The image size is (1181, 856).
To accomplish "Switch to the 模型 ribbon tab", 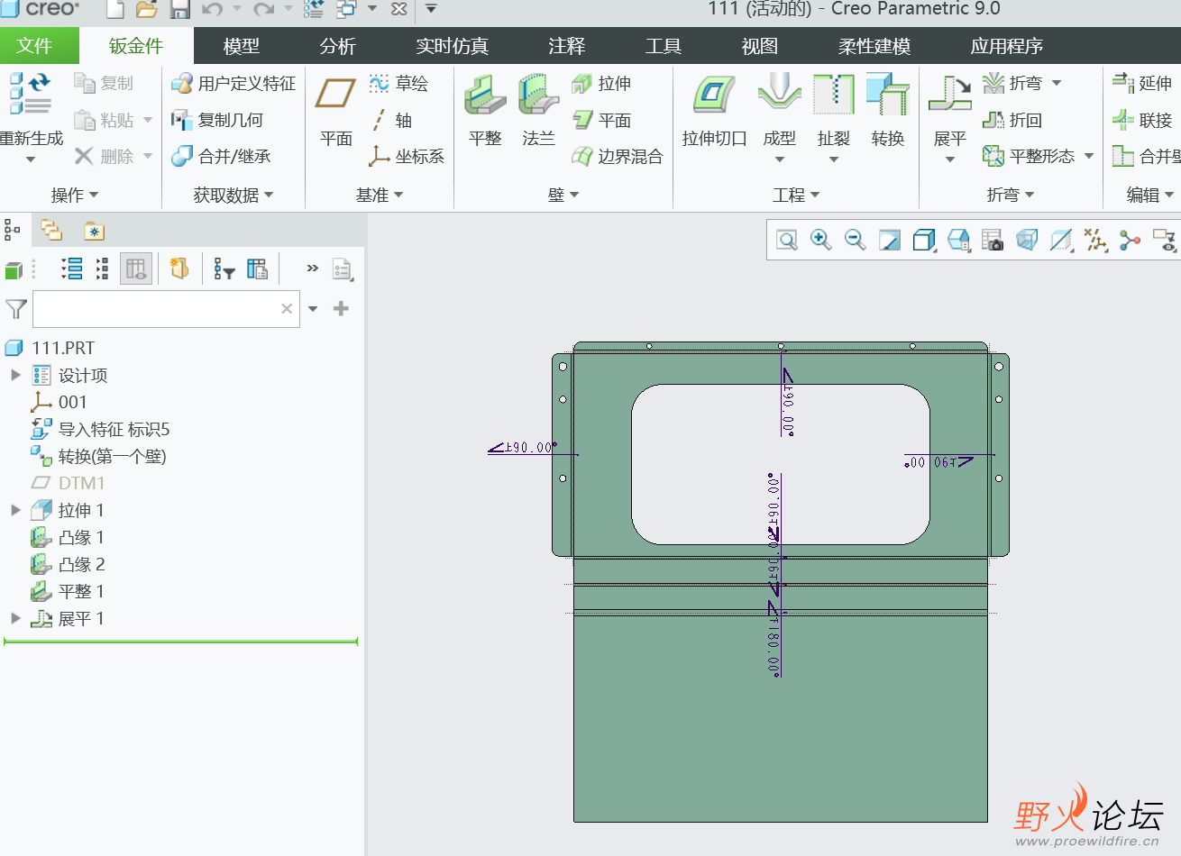I will point(241,46).
